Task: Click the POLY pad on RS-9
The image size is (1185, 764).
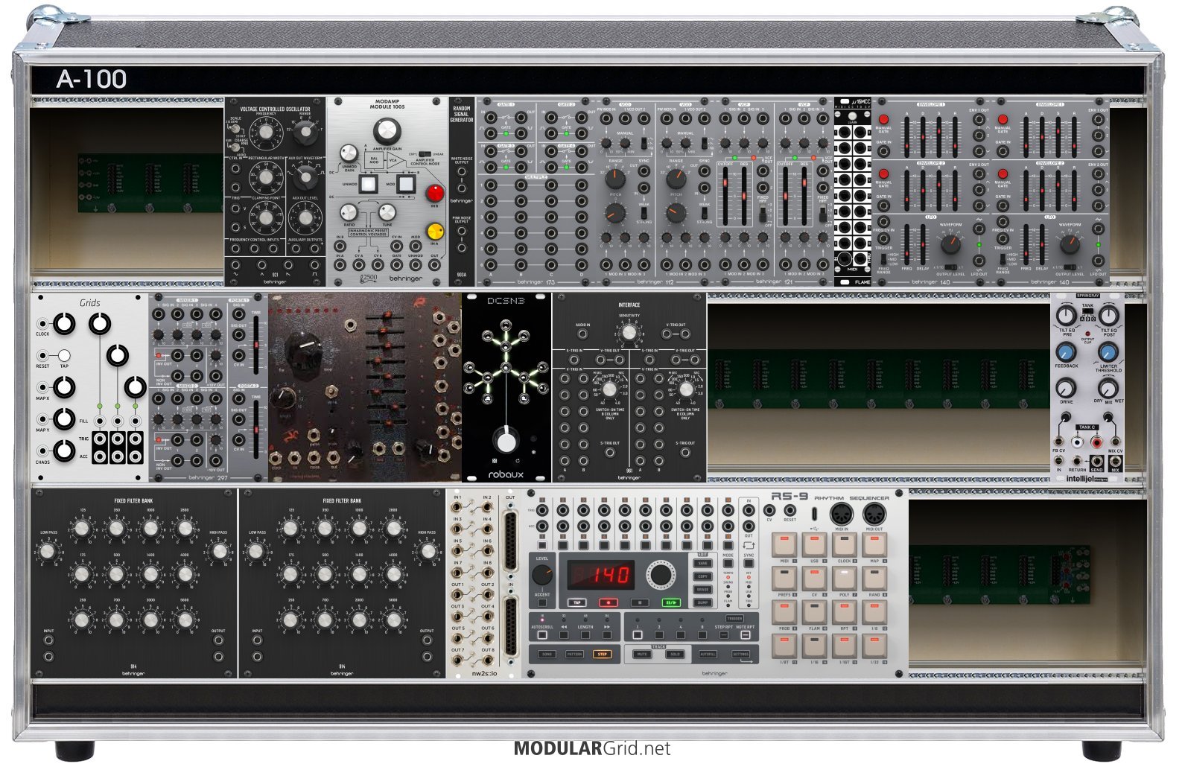Action: (x=845, y=579)
